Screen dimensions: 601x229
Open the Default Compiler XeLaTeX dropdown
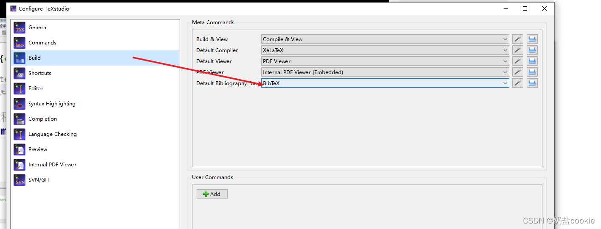385,50
